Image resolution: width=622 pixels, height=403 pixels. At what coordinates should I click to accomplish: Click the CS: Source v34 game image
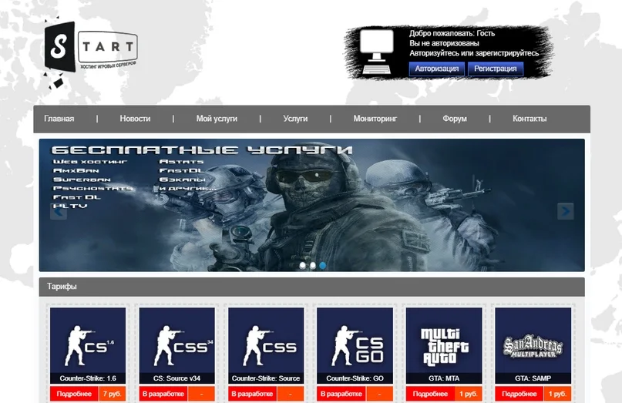click(x=177, y=341)
